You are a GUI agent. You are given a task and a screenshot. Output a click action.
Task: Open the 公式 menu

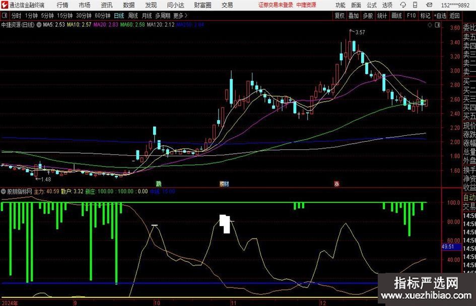pyautogui.click(x=372, y=5)
